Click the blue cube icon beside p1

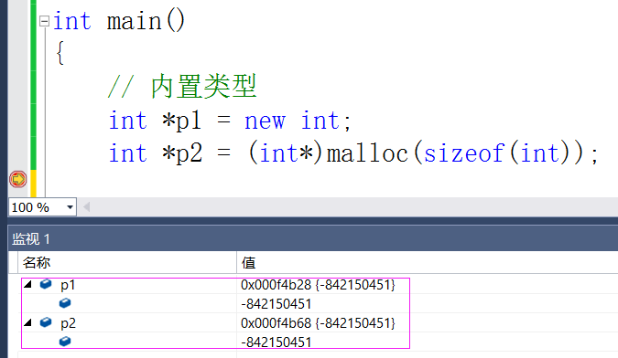pyautogui.click(x=46, y=284)
